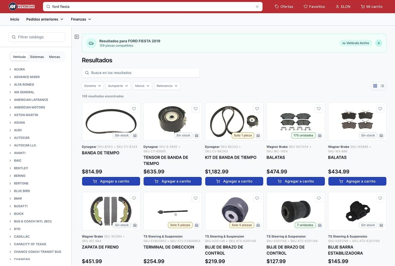Expand the CADILLAC make
Viewport: 395px width, 266px height.
pyautogui.click(x=10, y=236)
